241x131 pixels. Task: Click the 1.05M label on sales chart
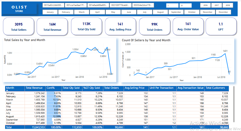(x=76, y=49)
